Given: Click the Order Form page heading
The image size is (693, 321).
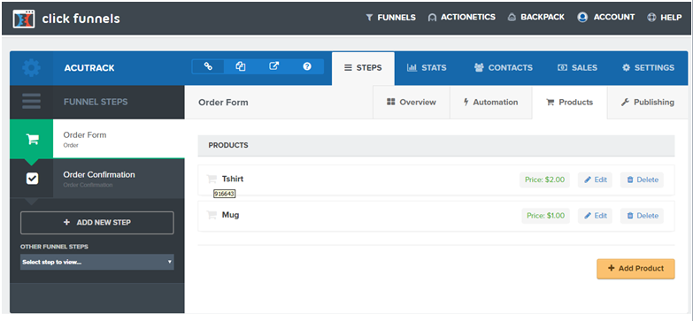Looking at the screenshot, I should click(x=223, y=103).
